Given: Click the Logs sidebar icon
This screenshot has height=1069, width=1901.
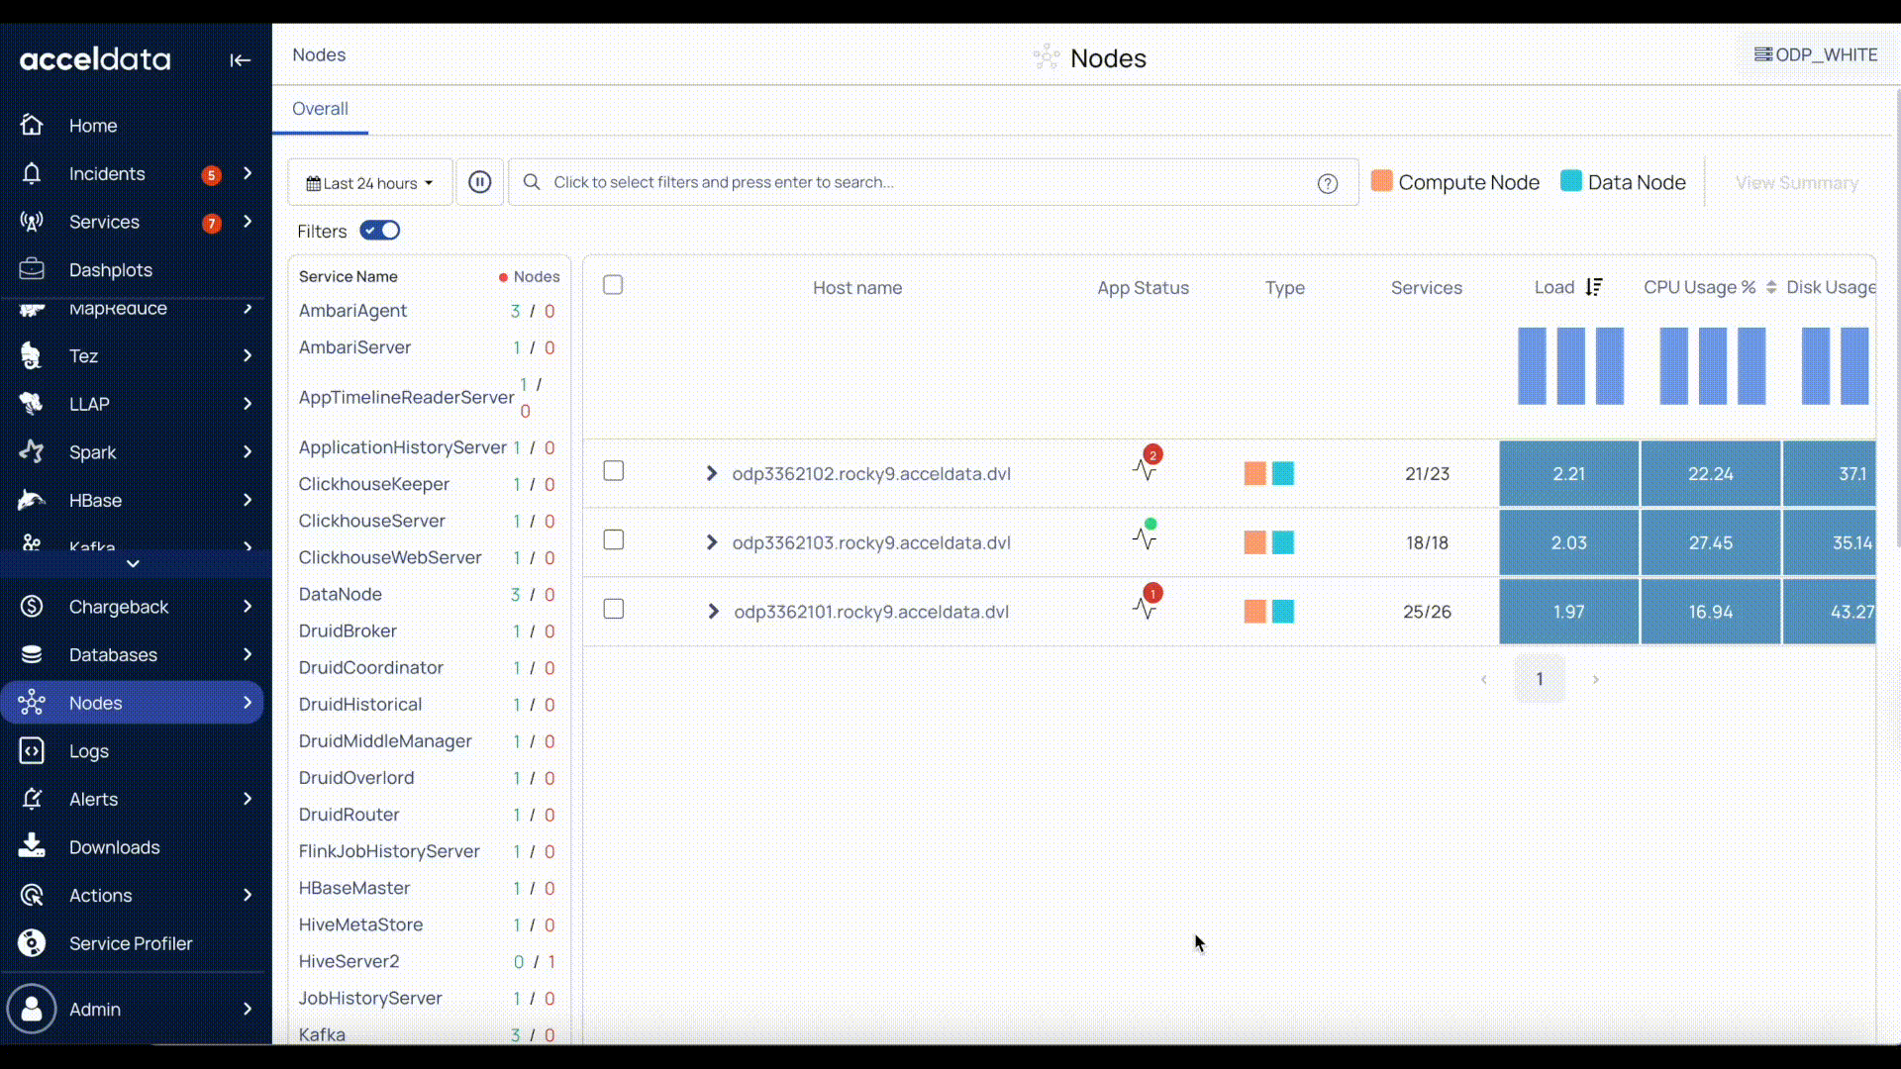Looking at the screenshot, I should pos(32,751).
